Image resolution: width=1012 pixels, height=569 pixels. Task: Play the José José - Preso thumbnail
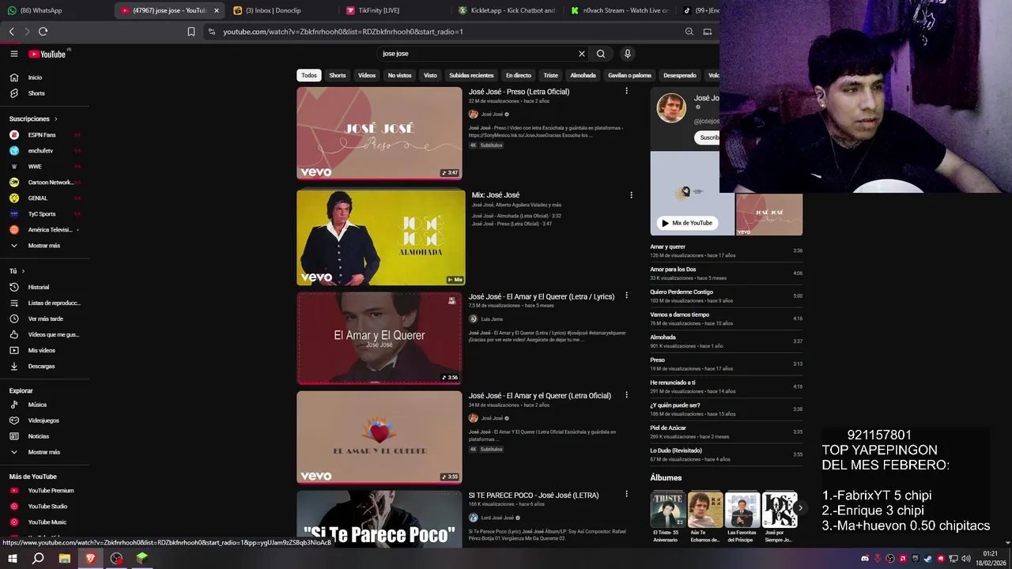(379, 133)
